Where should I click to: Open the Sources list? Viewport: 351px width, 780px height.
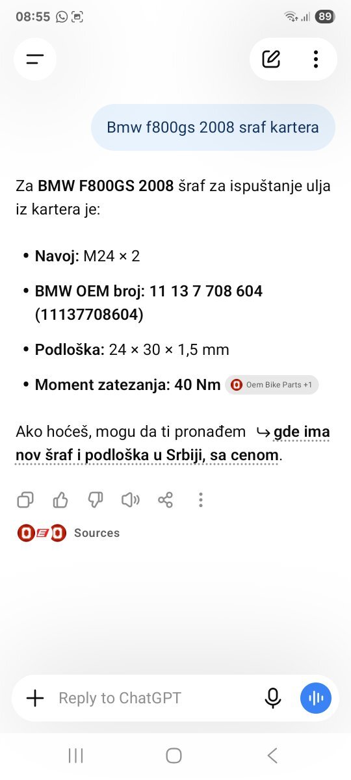coord(69,533)
